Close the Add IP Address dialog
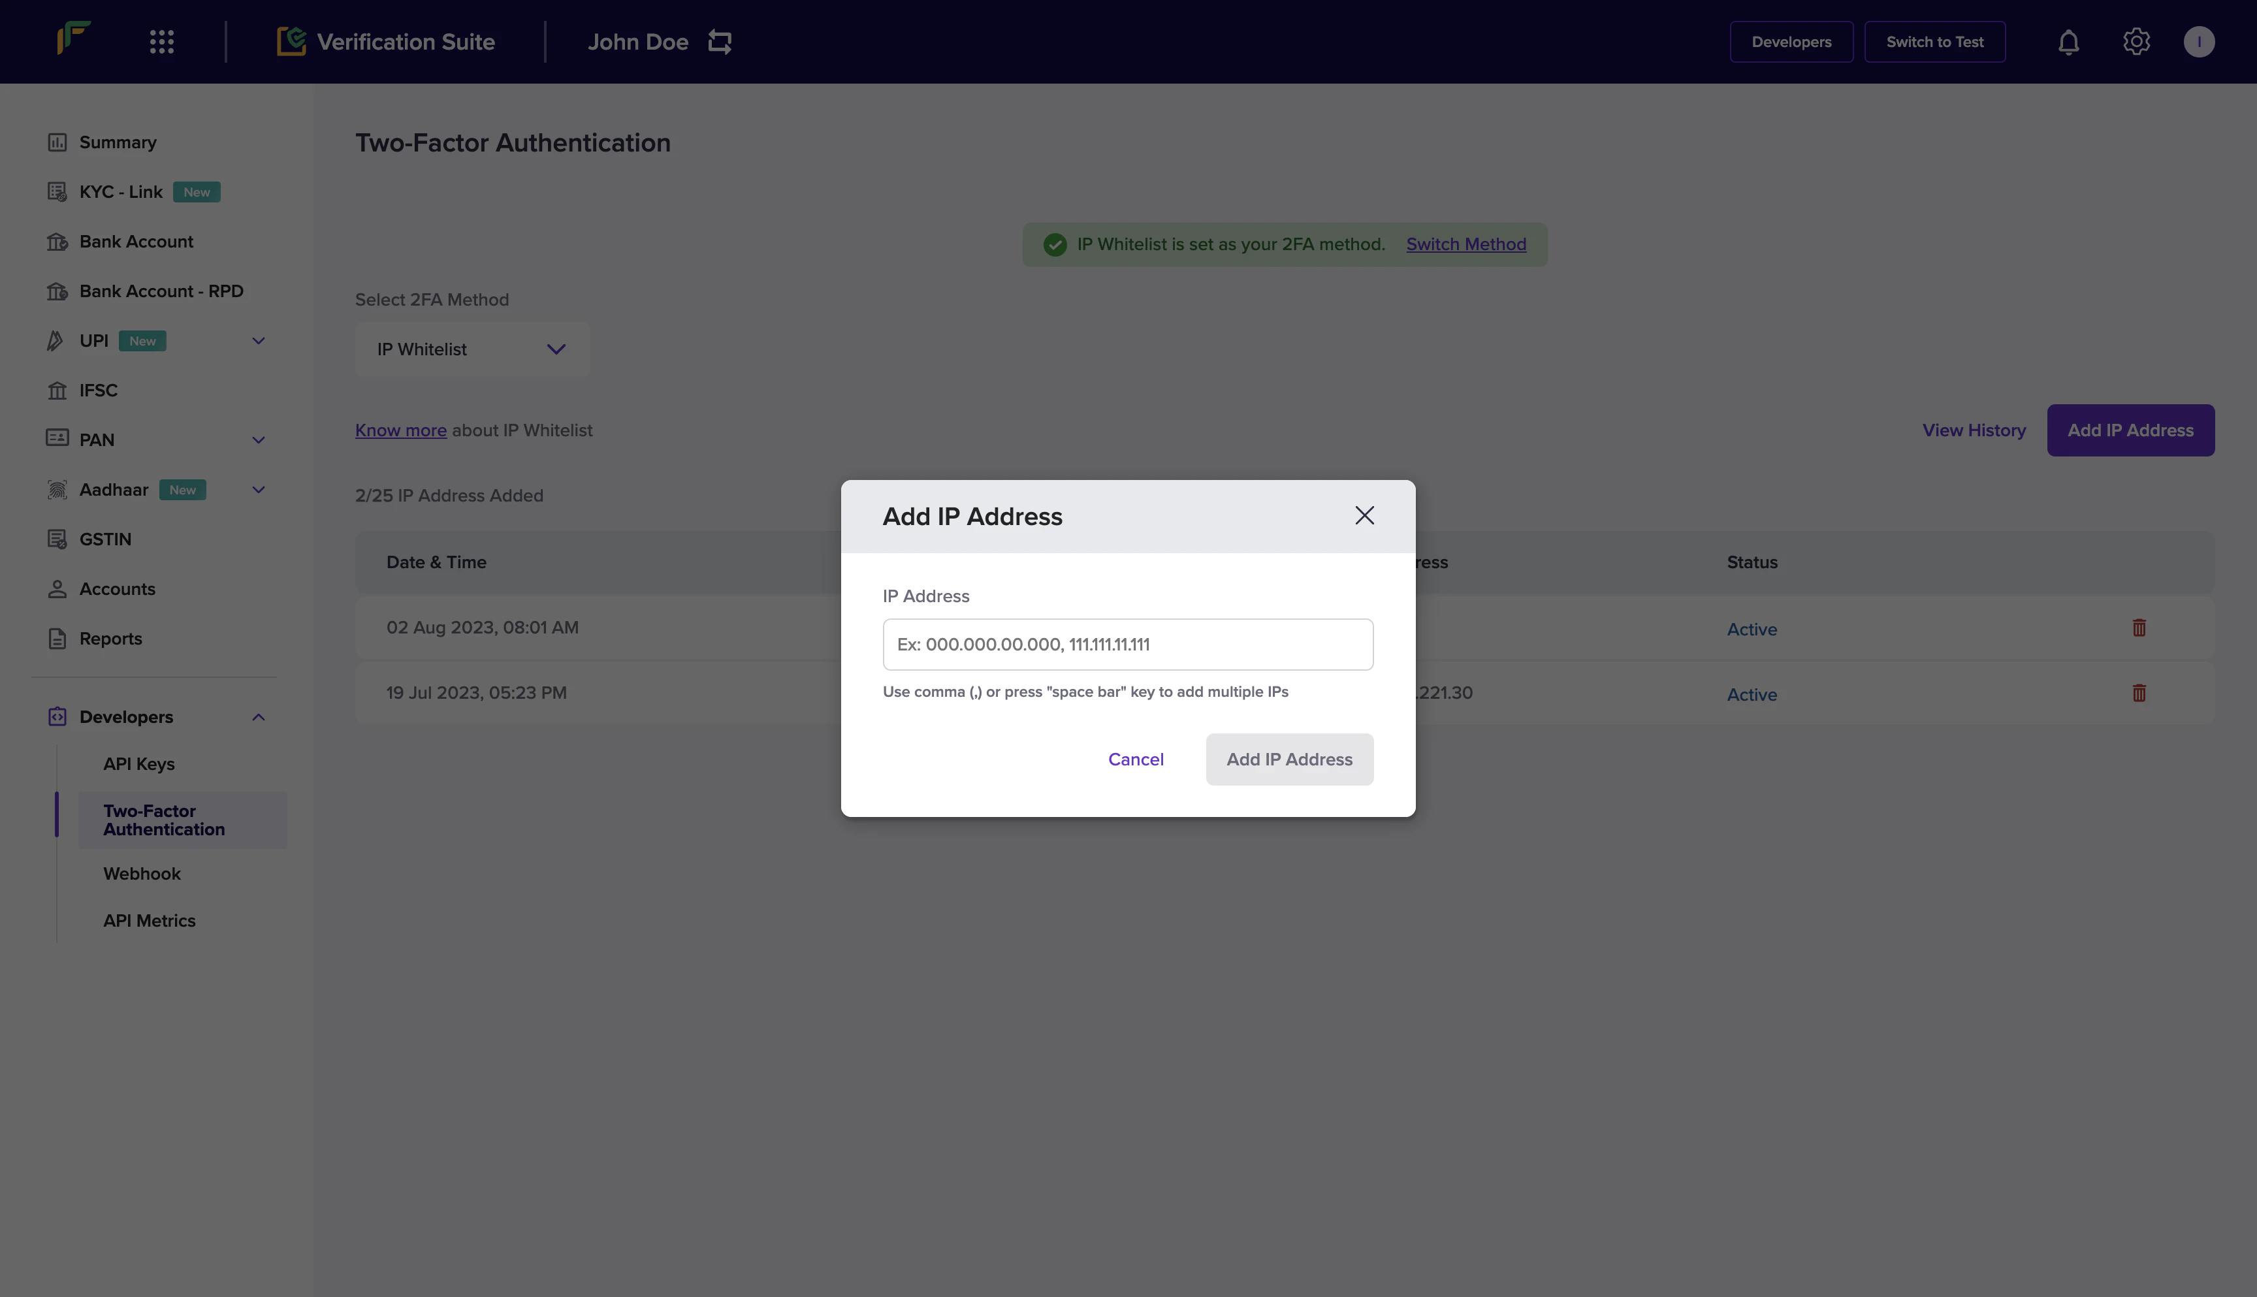The image size is (2257, 1297). pos(1364,516)
